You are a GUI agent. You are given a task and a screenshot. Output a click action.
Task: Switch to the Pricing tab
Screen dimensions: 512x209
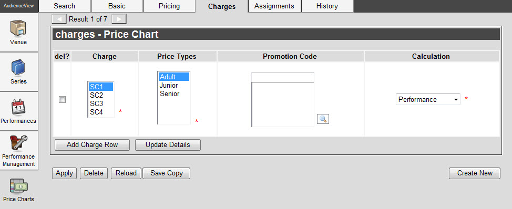(x=169, y=6)
